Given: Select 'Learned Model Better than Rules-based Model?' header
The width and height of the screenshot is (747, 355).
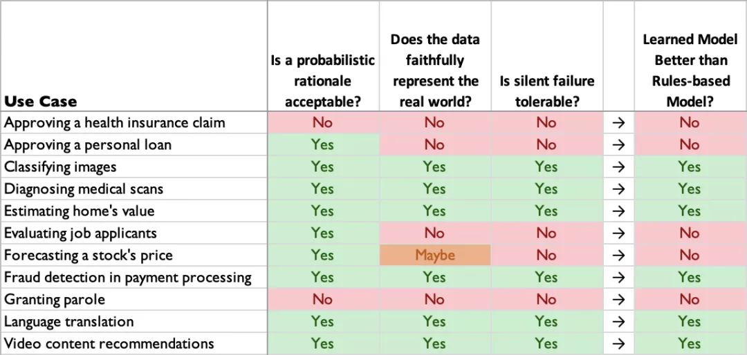Looking at the screenshot, I should pos(689,70).
